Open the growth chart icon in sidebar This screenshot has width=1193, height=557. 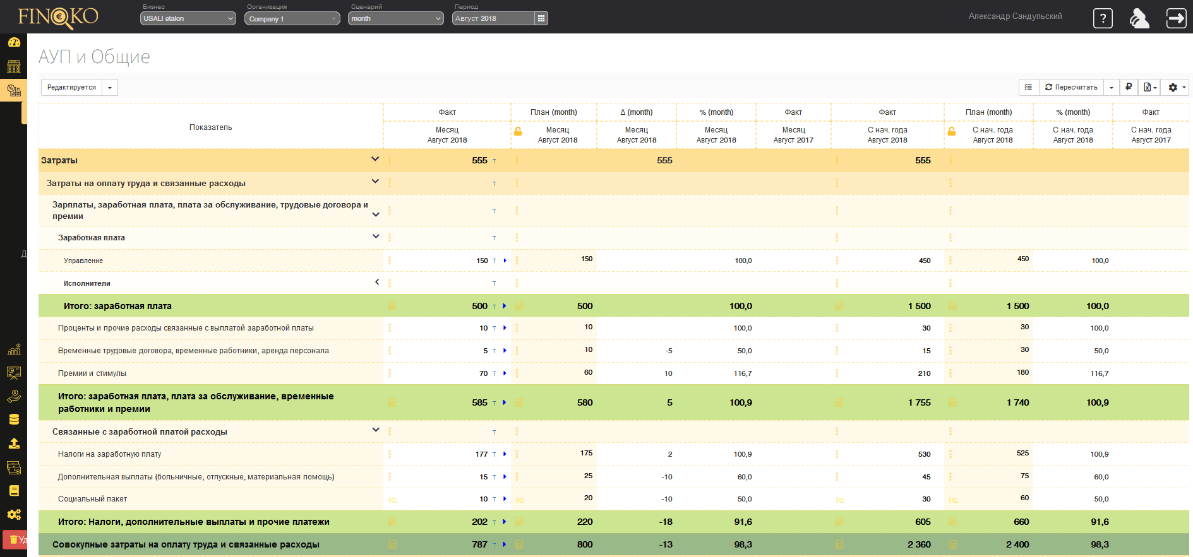pos(13,349)
